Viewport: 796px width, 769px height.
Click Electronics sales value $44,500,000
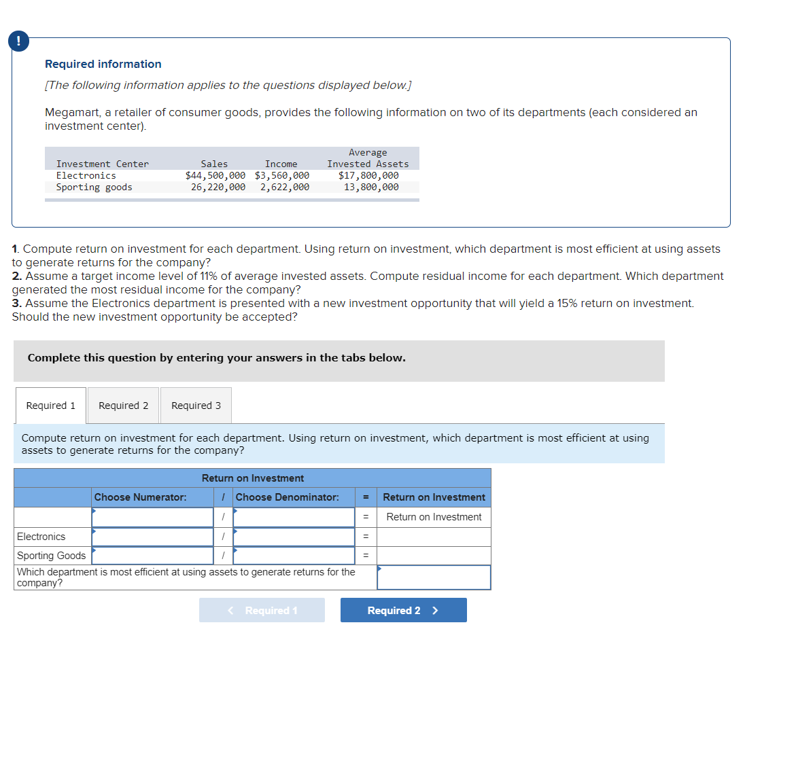pos(215,175)
